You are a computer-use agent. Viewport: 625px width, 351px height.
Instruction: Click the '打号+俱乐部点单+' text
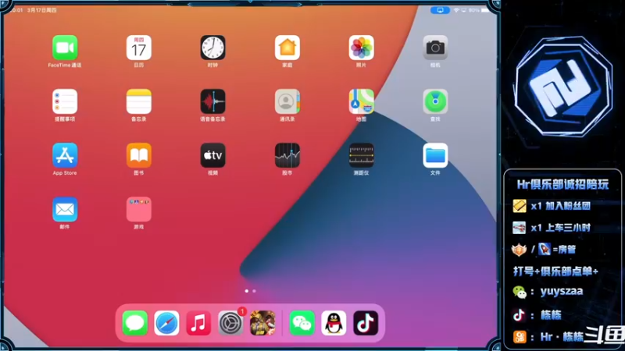(x=555, y=271)
